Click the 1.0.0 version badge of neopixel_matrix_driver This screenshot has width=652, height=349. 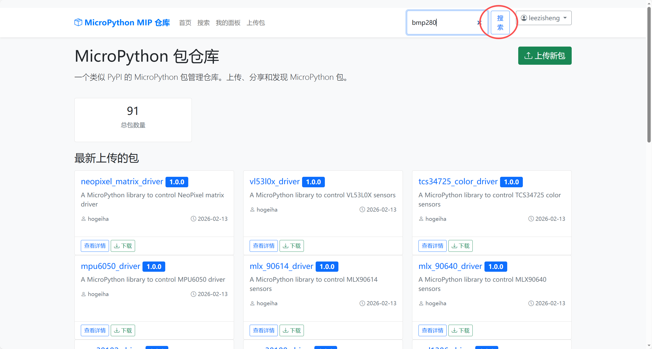pyautogui.click(x=177, y=182)
